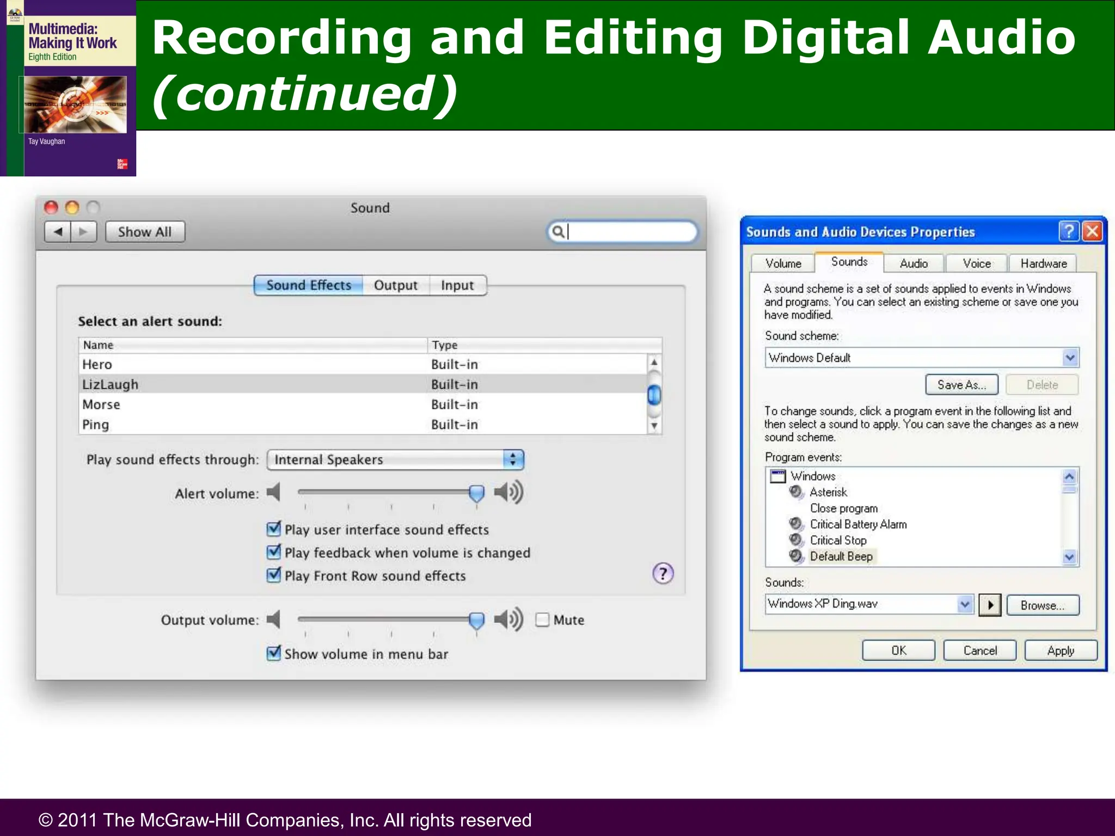Click the help question mark in Windows title bar
The height and width of the screenshot is (836, 1115).
pos(1069,231)
